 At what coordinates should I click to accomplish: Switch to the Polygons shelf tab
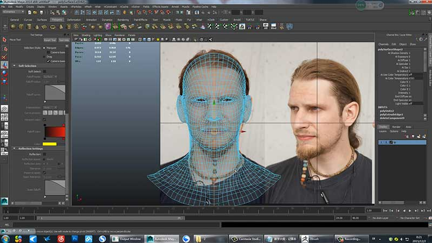click(57, 20)
